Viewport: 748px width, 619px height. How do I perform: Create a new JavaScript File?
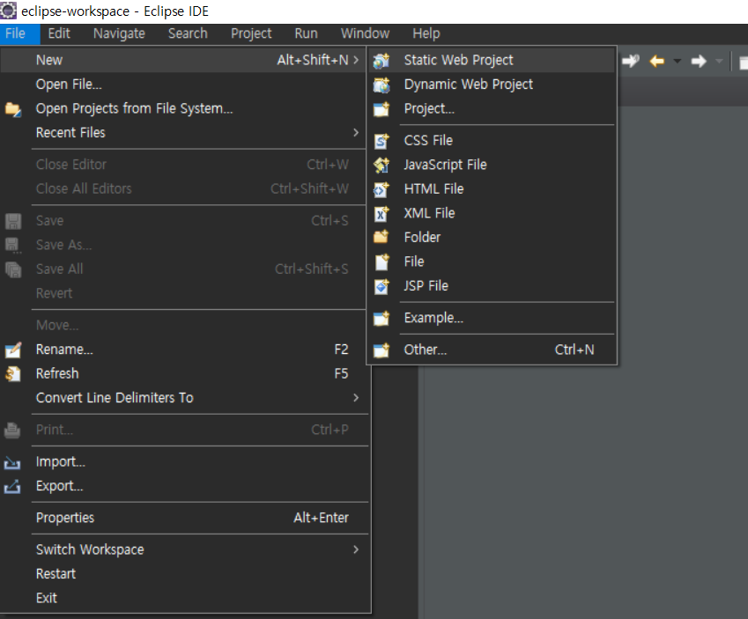492,165
